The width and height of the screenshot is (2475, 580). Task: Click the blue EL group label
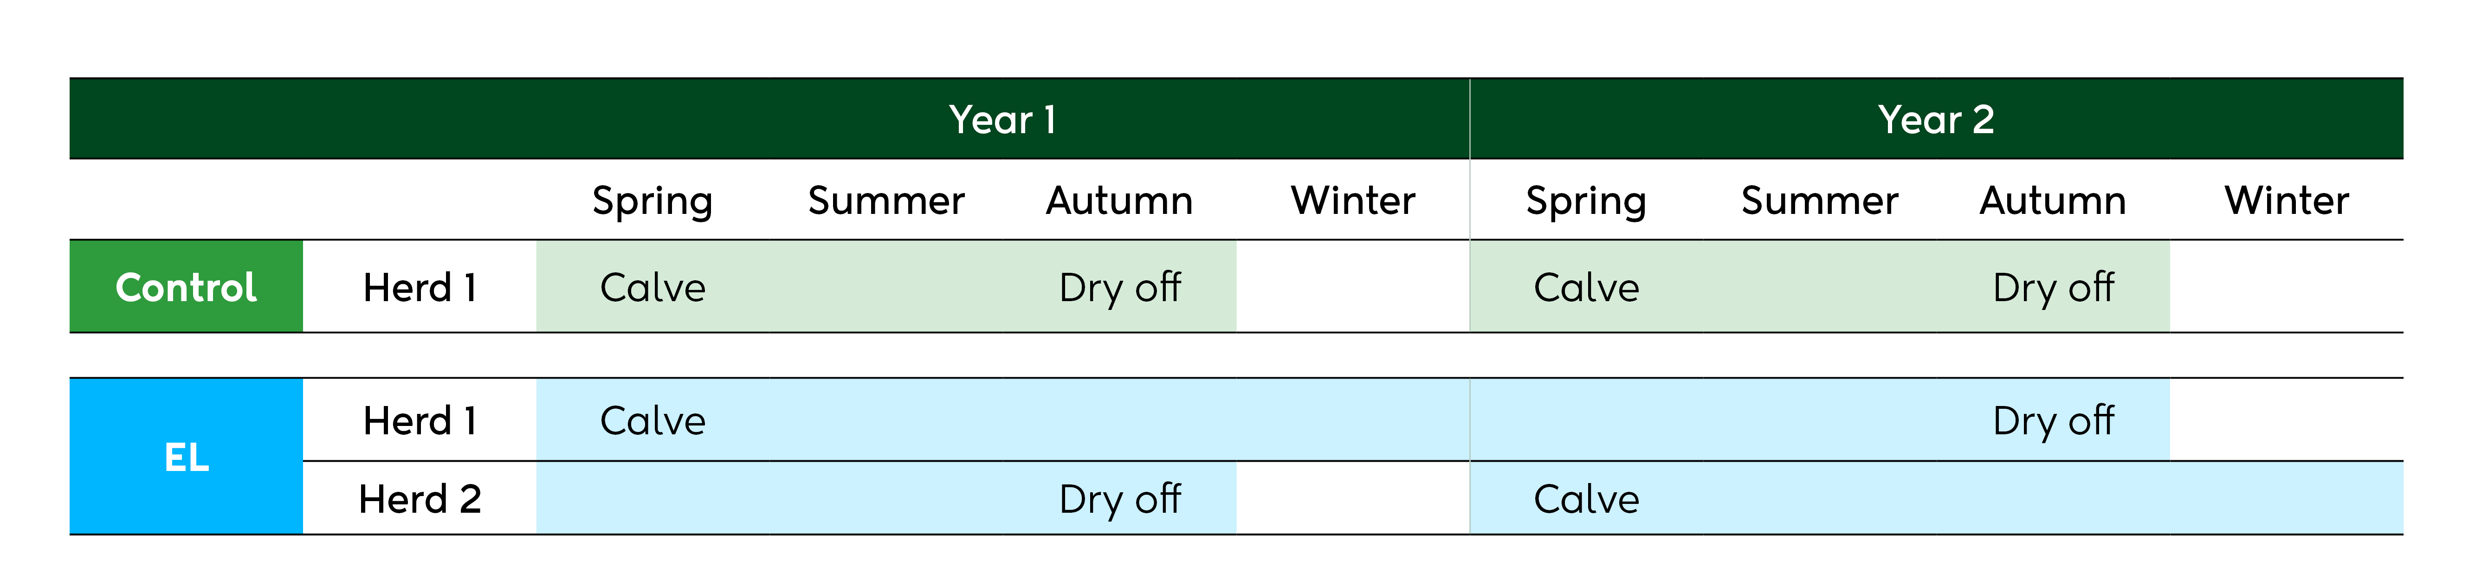click(x=187, y=457)
